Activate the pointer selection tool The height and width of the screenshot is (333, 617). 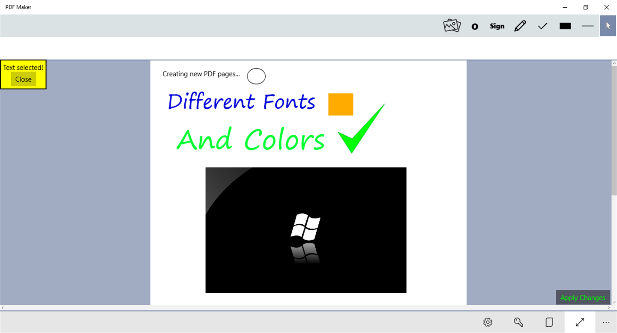[x=608, y=26]
